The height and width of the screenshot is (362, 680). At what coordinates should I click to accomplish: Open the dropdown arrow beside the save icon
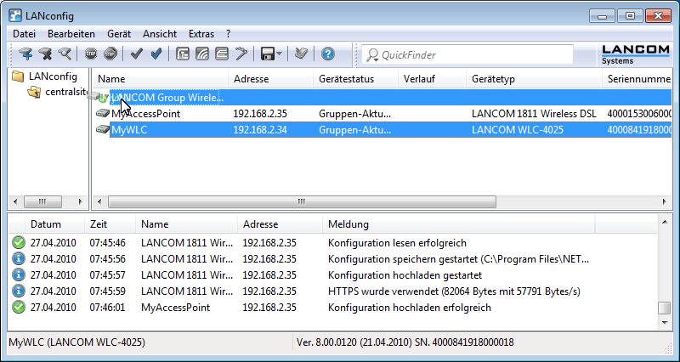click(x=280, y=54)
